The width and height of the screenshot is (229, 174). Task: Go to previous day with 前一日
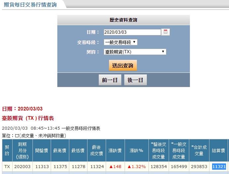110,80
